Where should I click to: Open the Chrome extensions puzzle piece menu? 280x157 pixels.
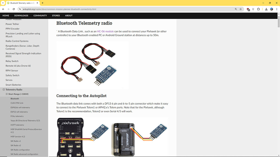pyautogui.click(x=258, y=9)
